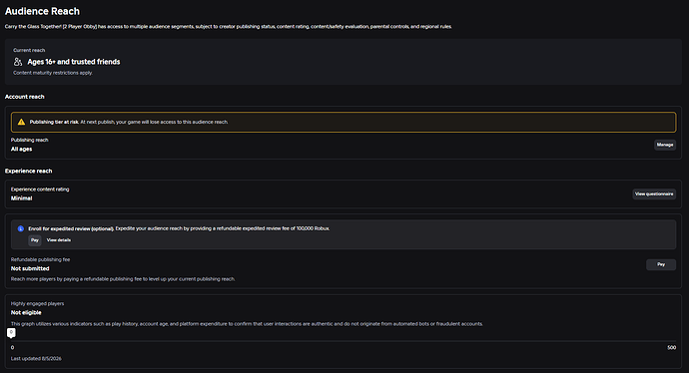
Task: Open the View questionnaire button
Action: point(654,193)
